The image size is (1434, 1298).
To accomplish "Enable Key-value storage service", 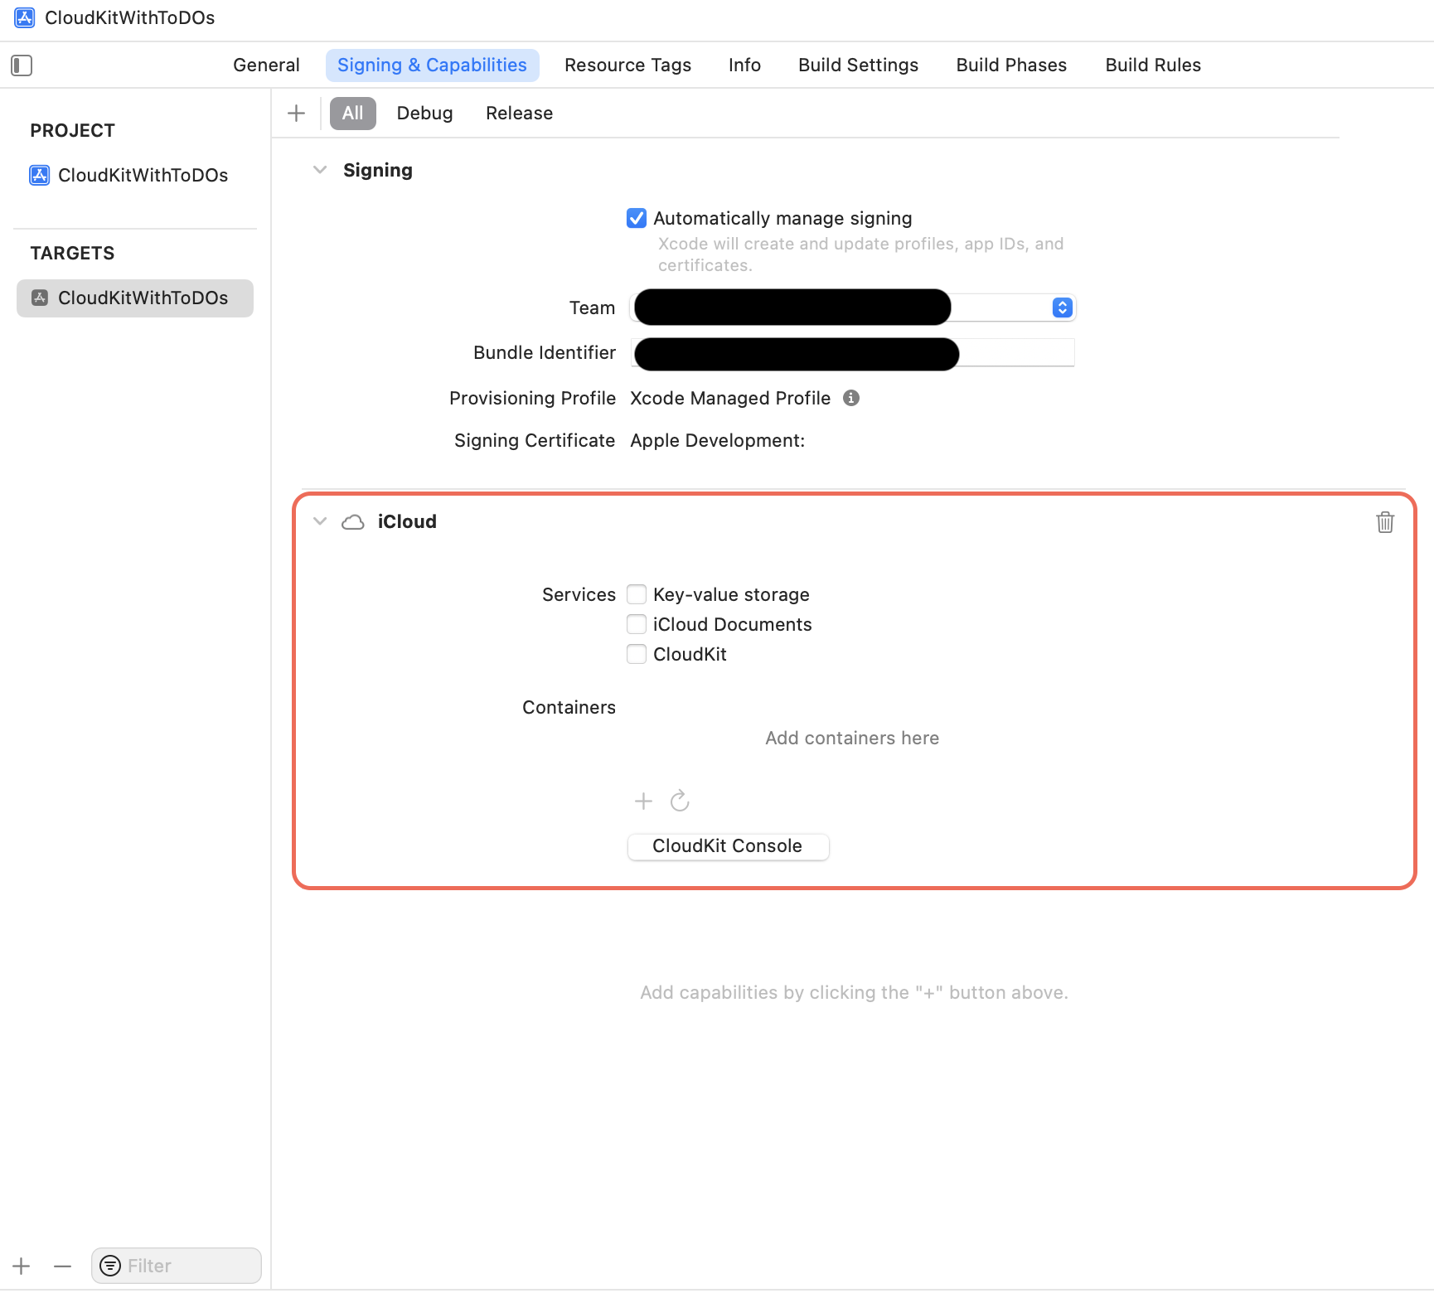I will pos(636,594).
